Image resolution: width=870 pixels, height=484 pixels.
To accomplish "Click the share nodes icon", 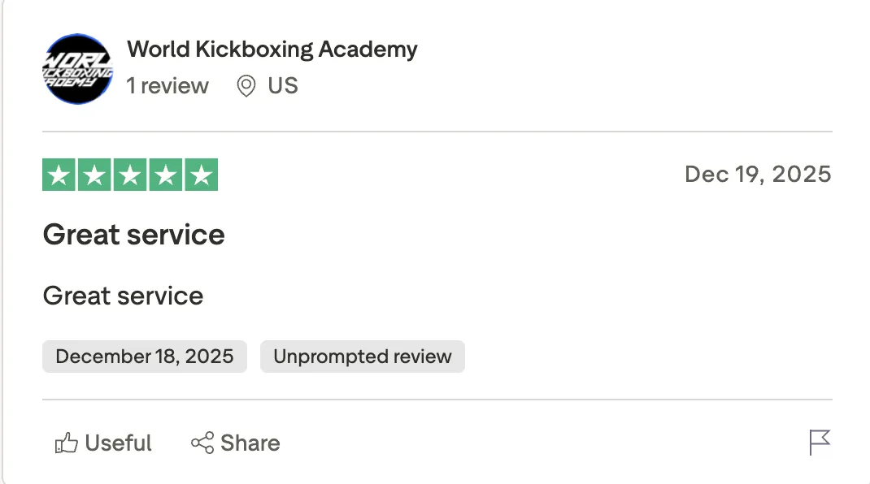I will 202,443.
